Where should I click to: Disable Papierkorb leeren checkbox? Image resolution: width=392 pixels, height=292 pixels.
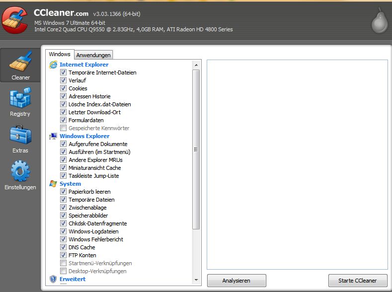tap(63, 192)
